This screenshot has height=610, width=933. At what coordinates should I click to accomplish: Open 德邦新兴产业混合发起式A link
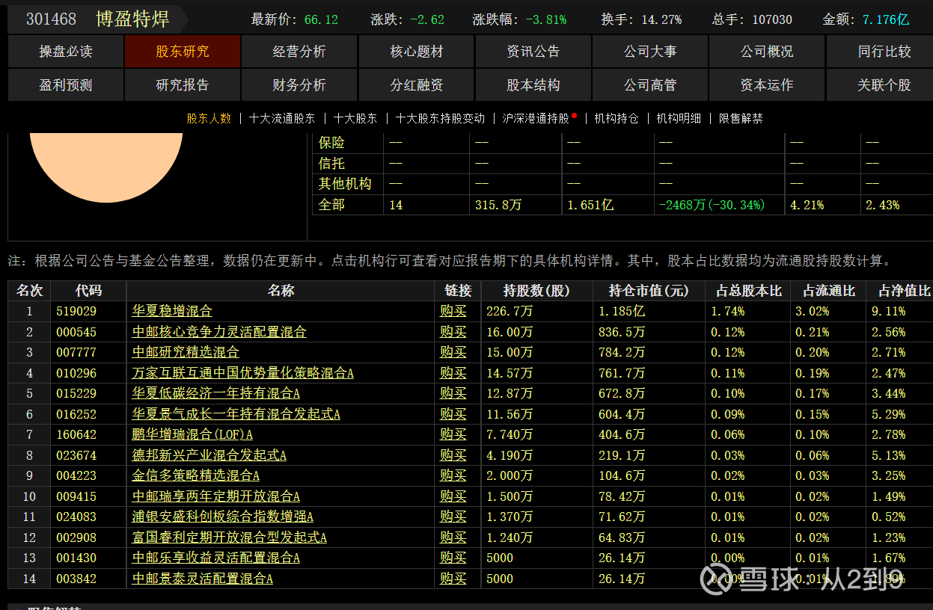click(x=209, y=455)
